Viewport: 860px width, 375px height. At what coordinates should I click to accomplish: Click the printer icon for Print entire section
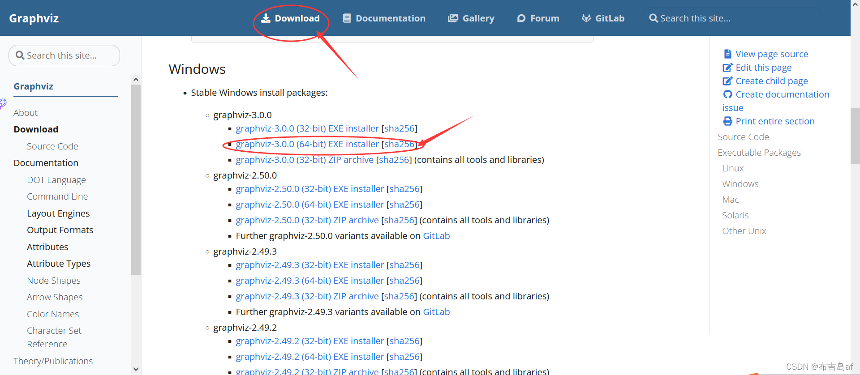pos(727,121)
